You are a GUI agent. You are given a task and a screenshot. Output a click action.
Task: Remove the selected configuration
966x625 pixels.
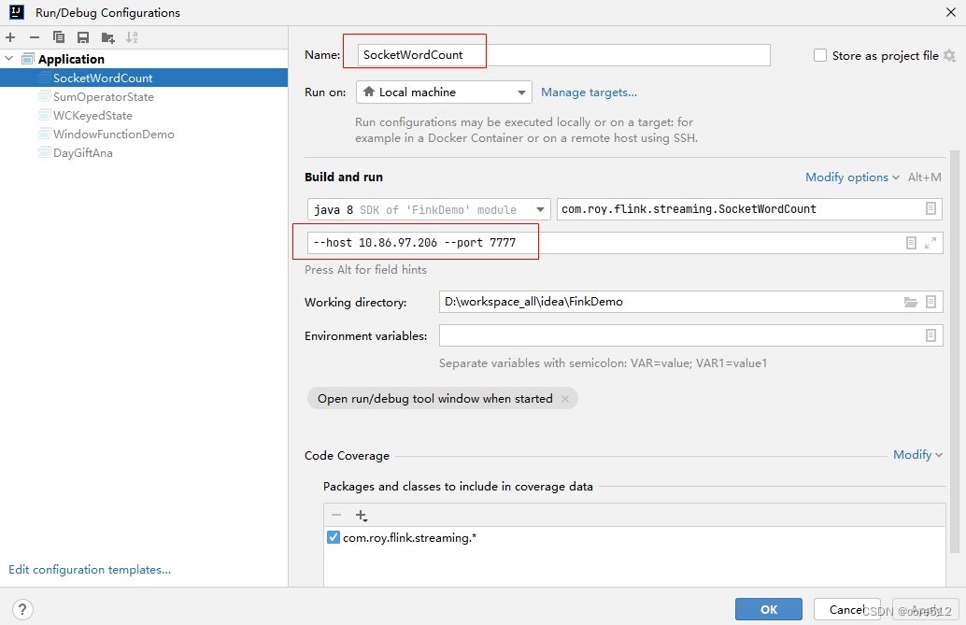(34, 36)
